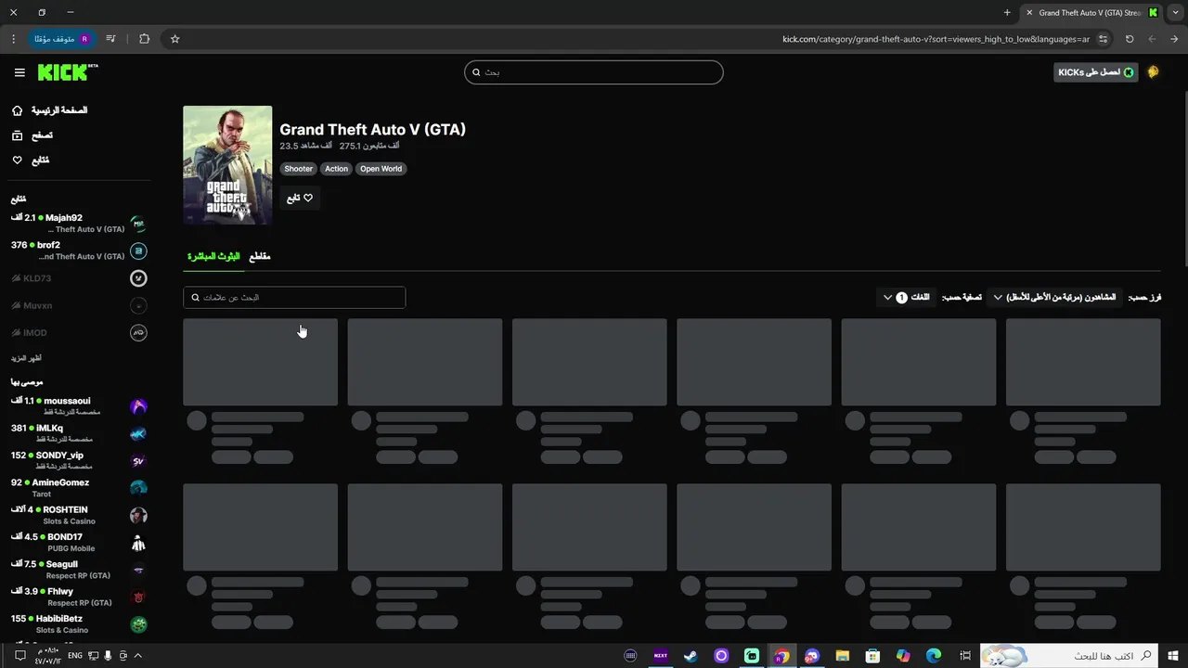Viewport: 1188px width, 668px height.
Task: Open site info icon in address bar
Action: point(1103,39)
